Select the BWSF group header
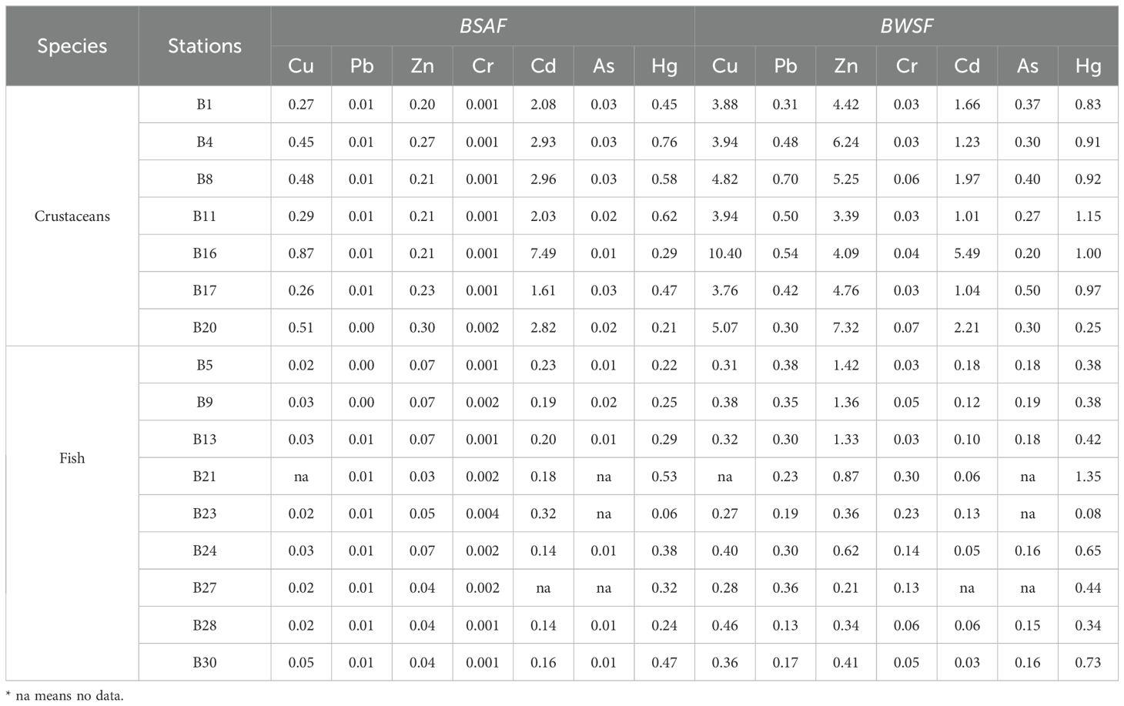The width and height of the screenshot is (1124, 706). (906, 26)
